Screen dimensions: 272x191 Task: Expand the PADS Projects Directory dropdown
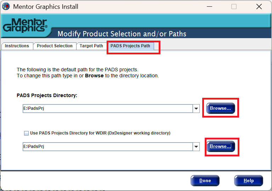point(196,108)
